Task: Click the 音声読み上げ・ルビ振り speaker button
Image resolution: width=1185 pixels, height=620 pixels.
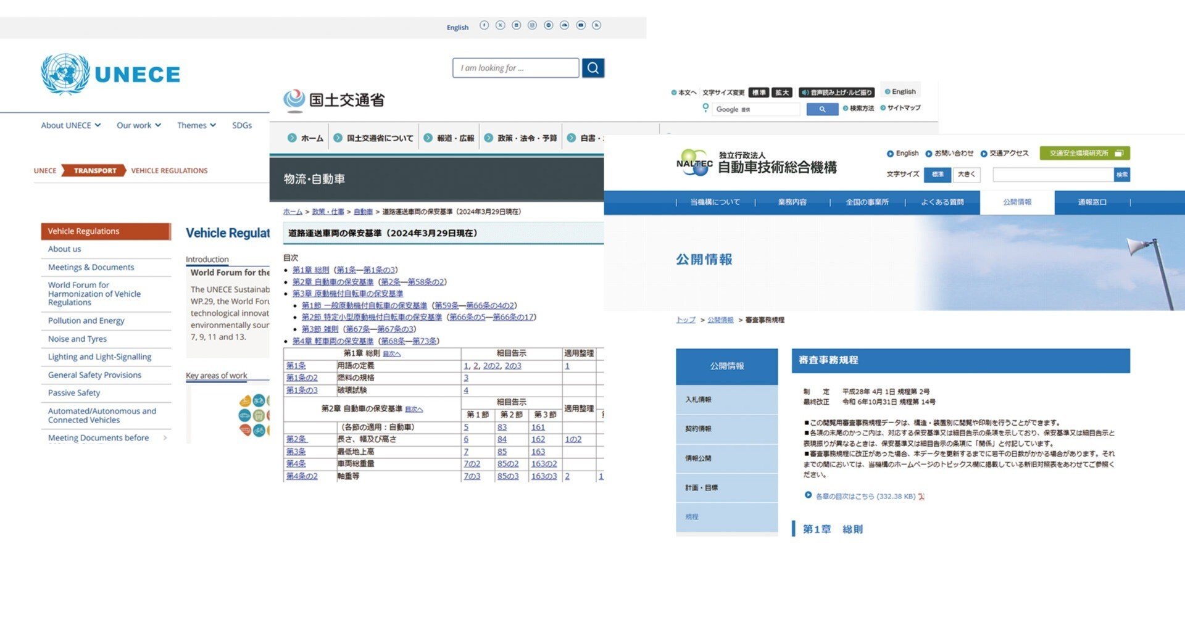Action: tap(837, 93)
